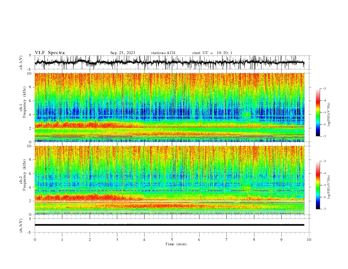Click the "-3" tick on the ch.2 colorbar
Image resolution: width=348 pixels, height=269 pixels.
(x=324, y=161)
